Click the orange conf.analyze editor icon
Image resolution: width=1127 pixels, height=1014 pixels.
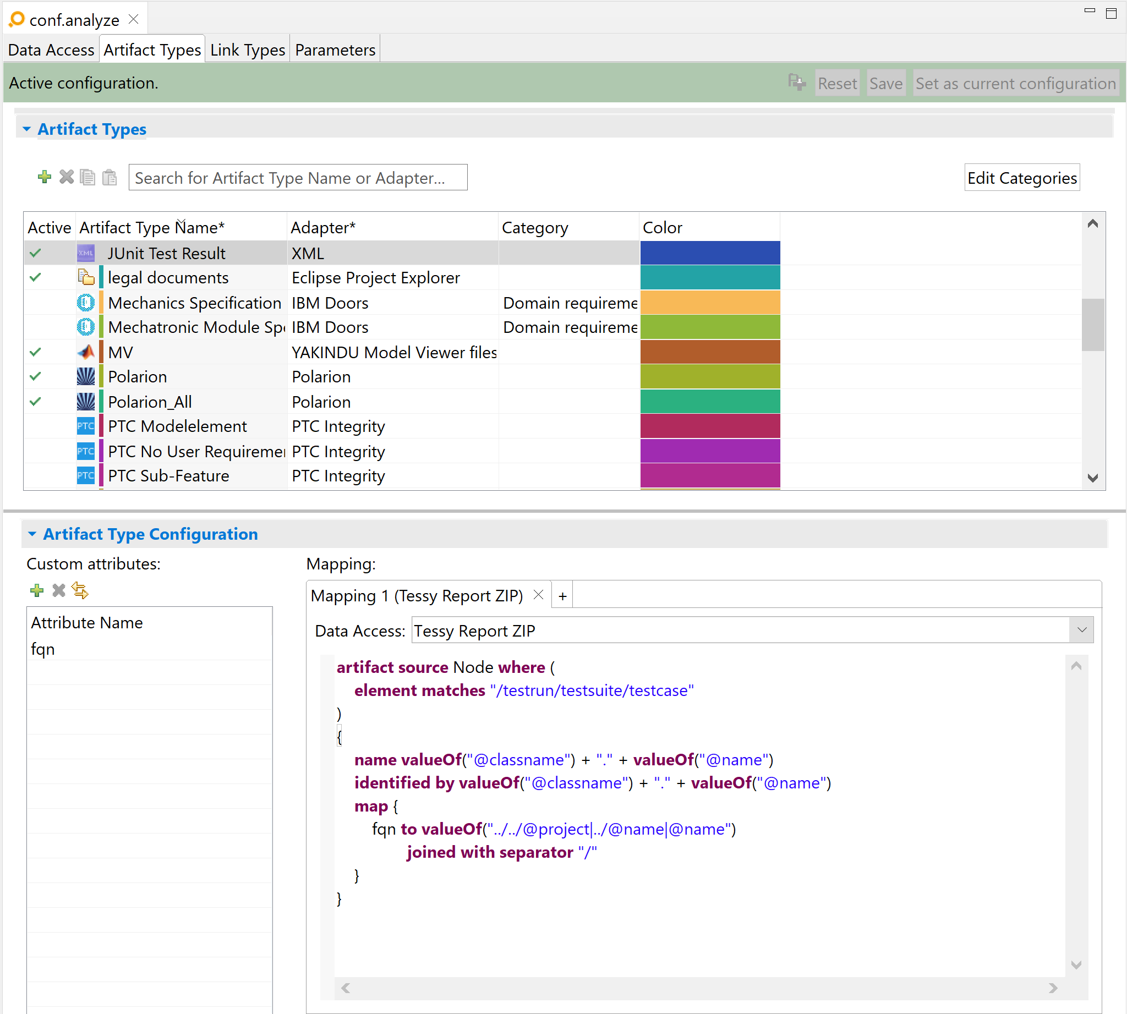click(x=17, y=19)
